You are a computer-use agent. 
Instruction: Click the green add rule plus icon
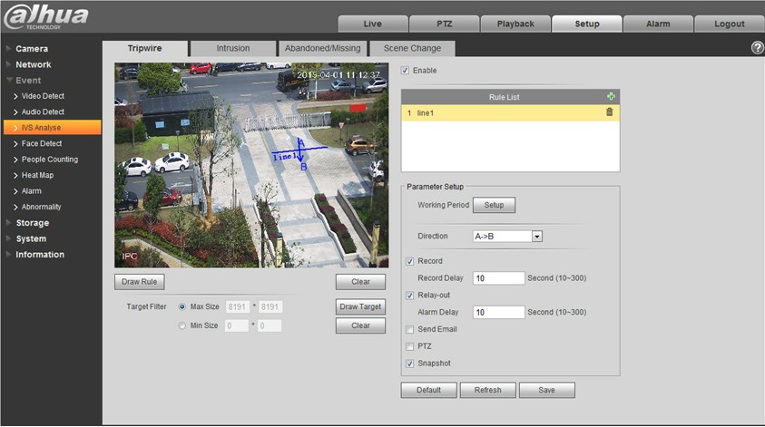611,96
